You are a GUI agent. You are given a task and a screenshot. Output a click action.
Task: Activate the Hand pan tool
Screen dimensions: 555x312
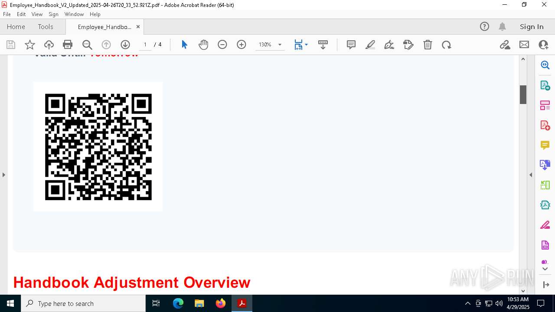click(x=203, y=45)
